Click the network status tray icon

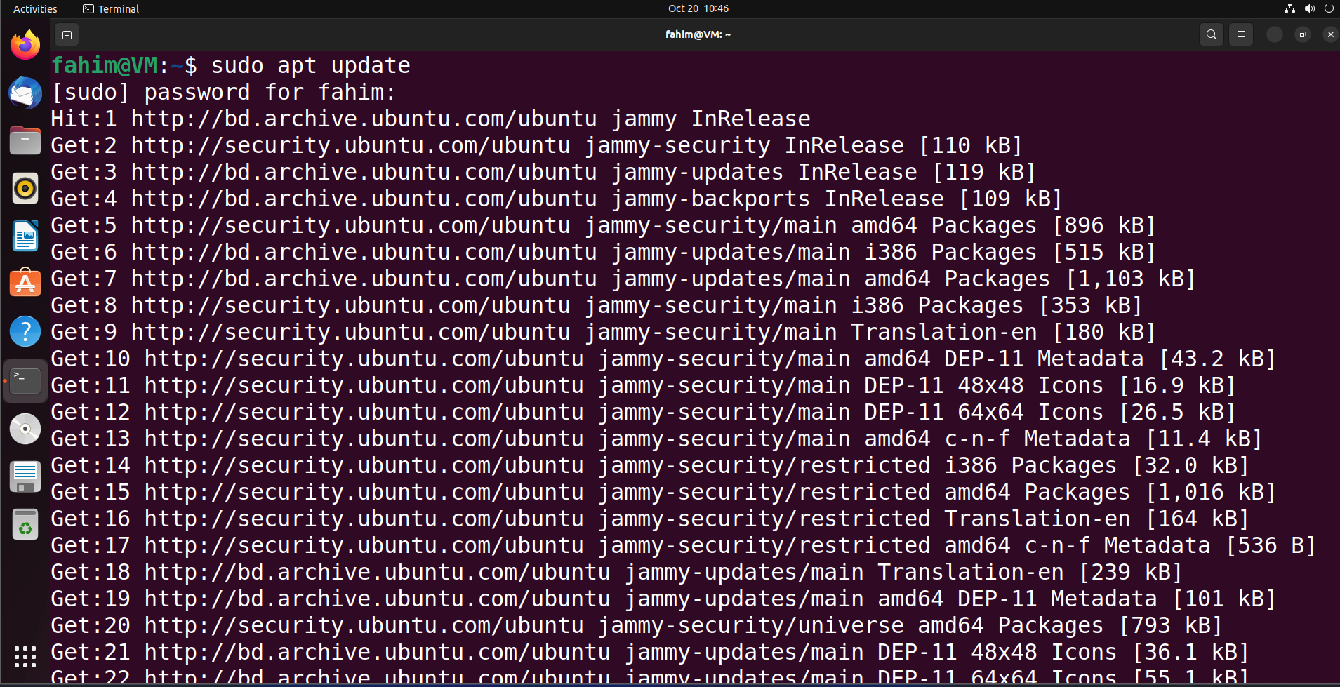pyautogui.click(x=1289, y=8)
